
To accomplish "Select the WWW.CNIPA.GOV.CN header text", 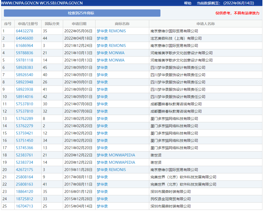I will [20, 3].
